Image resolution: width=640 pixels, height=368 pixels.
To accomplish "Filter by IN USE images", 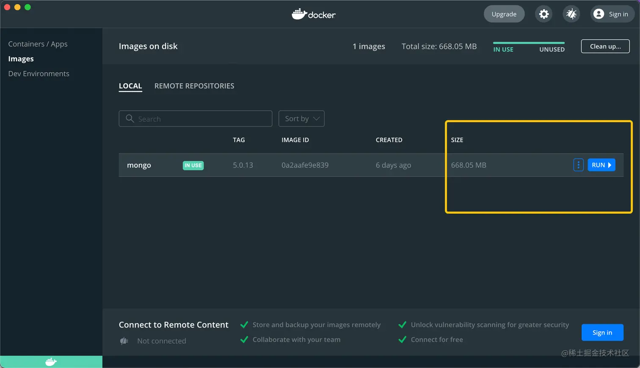I will click(x=503, y=49).
